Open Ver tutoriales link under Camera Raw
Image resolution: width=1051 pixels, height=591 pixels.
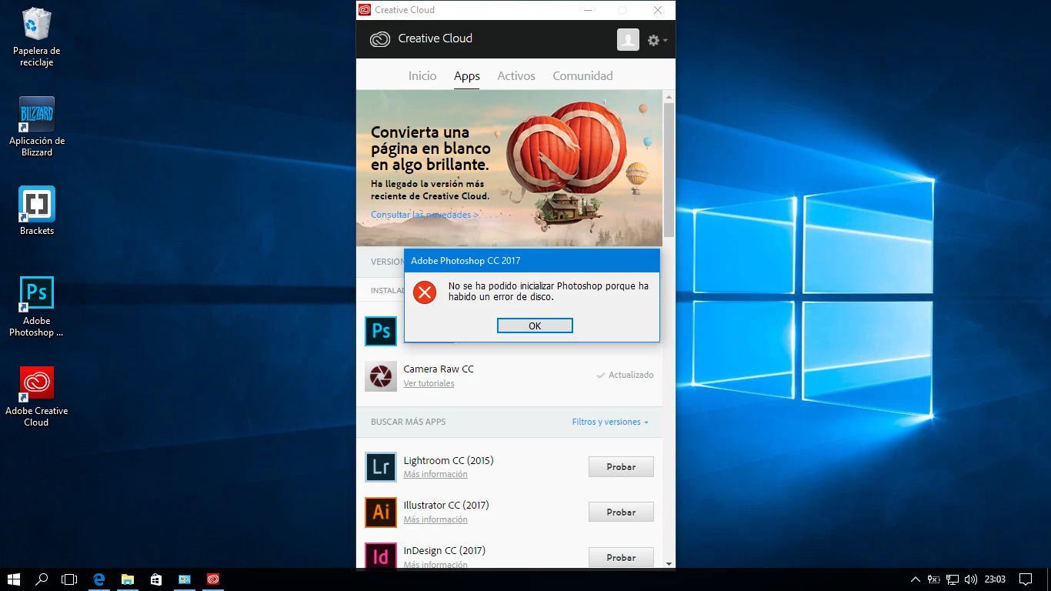point(429,383)
